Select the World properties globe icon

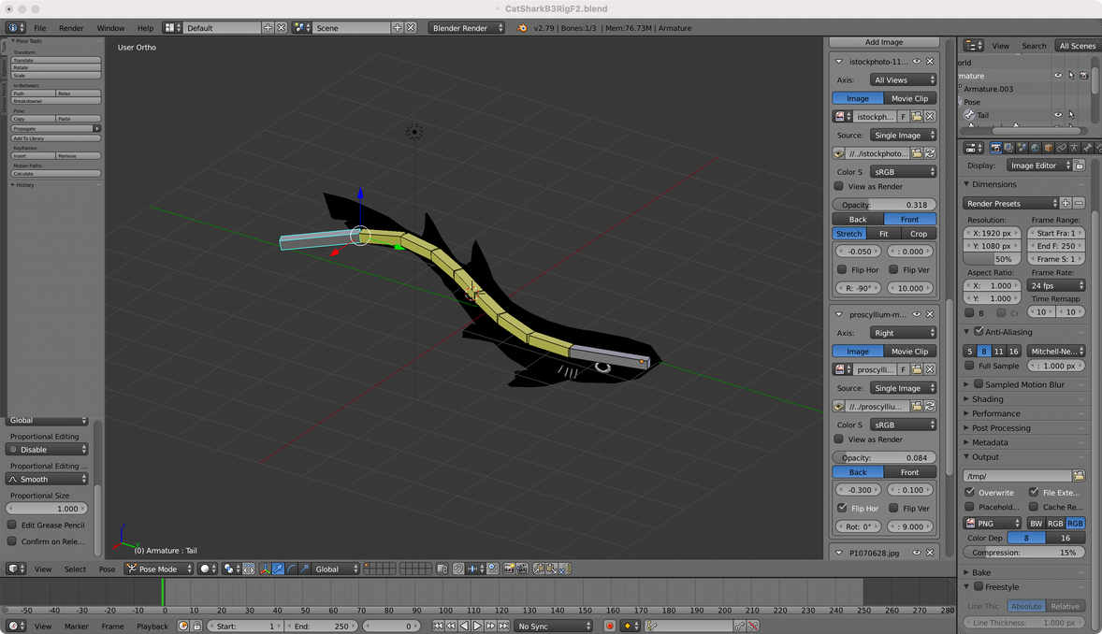(1035, 146)
